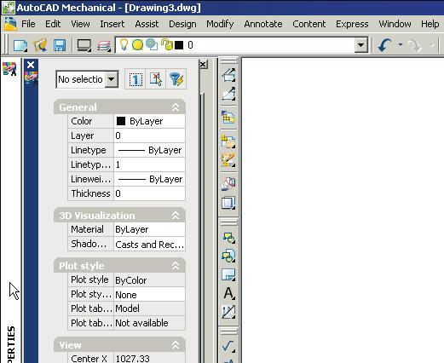Open the Express menu
The image size is (444, 363).
pos(352,24)
